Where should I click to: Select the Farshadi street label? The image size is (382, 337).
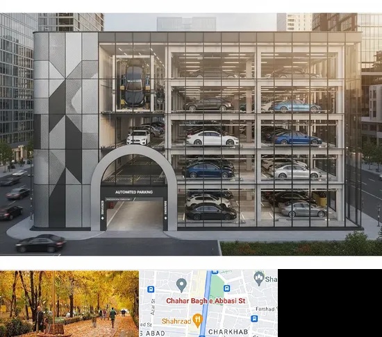[266, 309]
